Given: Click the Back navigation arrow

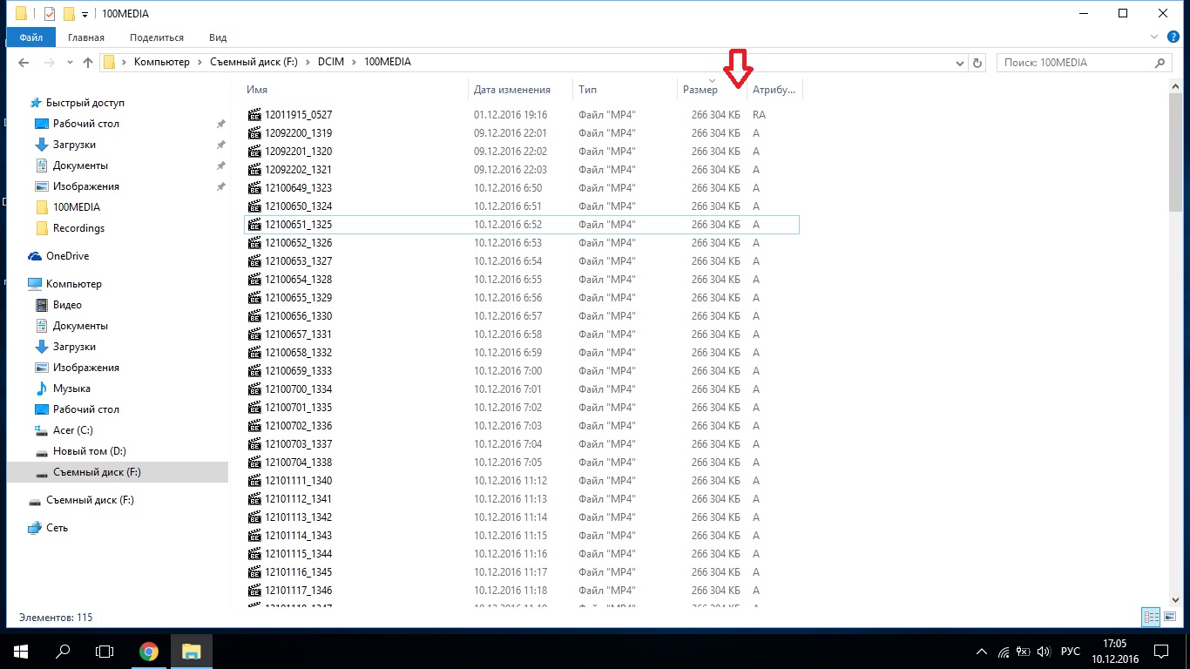Looking at the screenshot, I should (x=24, y=63).
